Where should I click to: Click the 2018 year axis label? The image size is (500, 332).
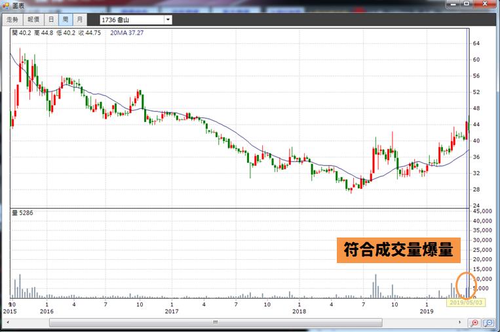click(299, 311)
